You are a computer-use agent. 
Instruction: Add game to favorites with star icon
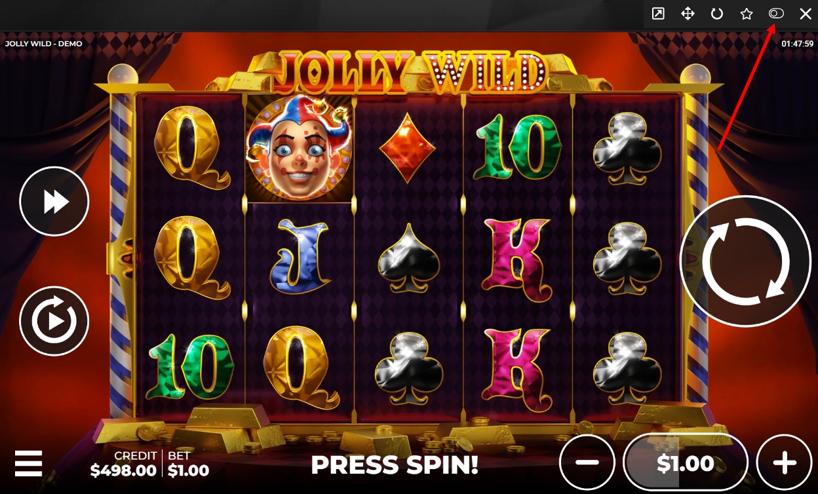(x=747, y=14)
